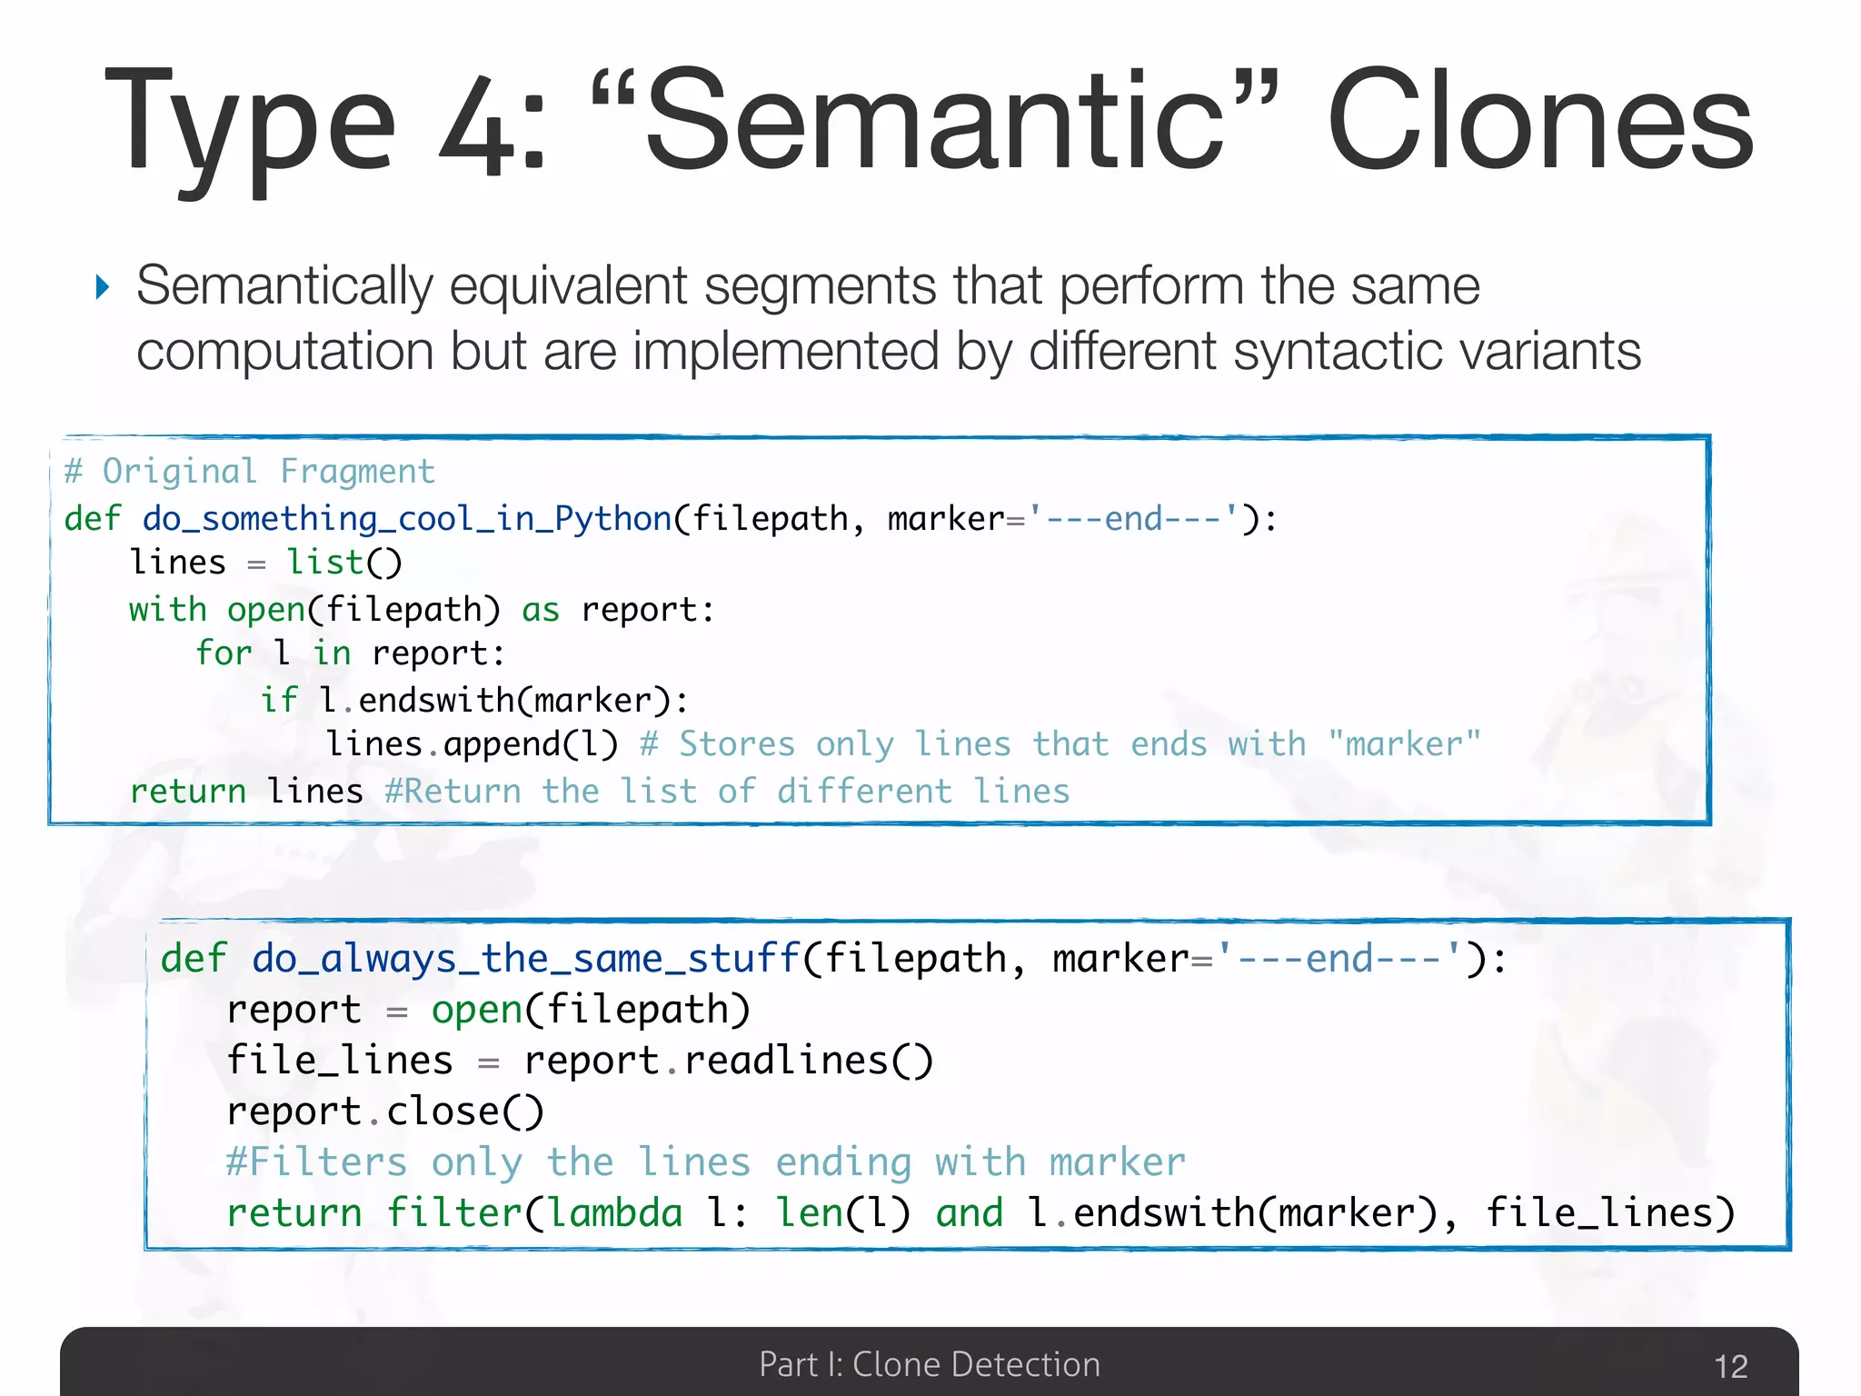Click the "report = open(filepath)" line
Screen dimensions: 1861x1396
click(488, 1010)
